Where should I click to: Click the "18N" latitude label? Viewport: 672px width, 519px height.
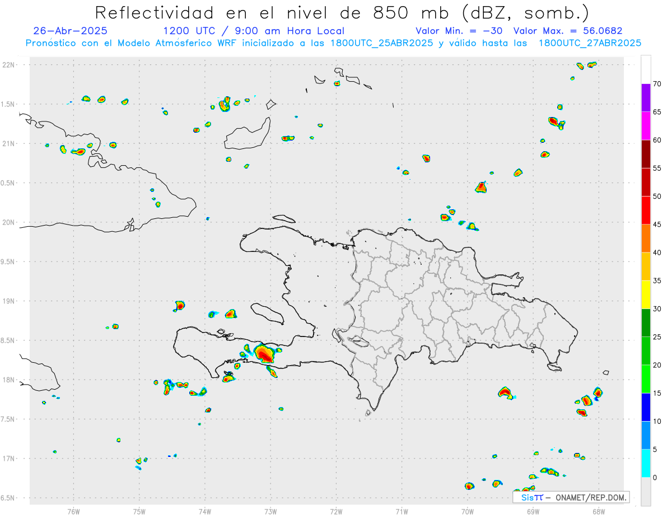click(x=10, y=380)
